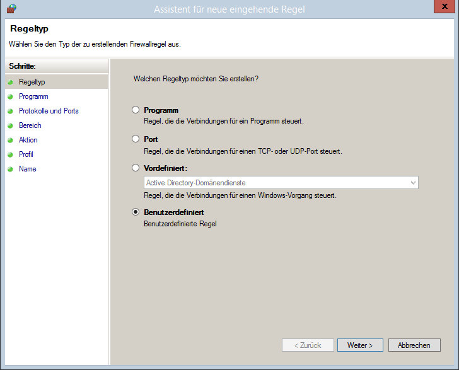This screenshot has height=370, width=459.
Task: Click the green bullet next to Name
Action: pos(10,169)
